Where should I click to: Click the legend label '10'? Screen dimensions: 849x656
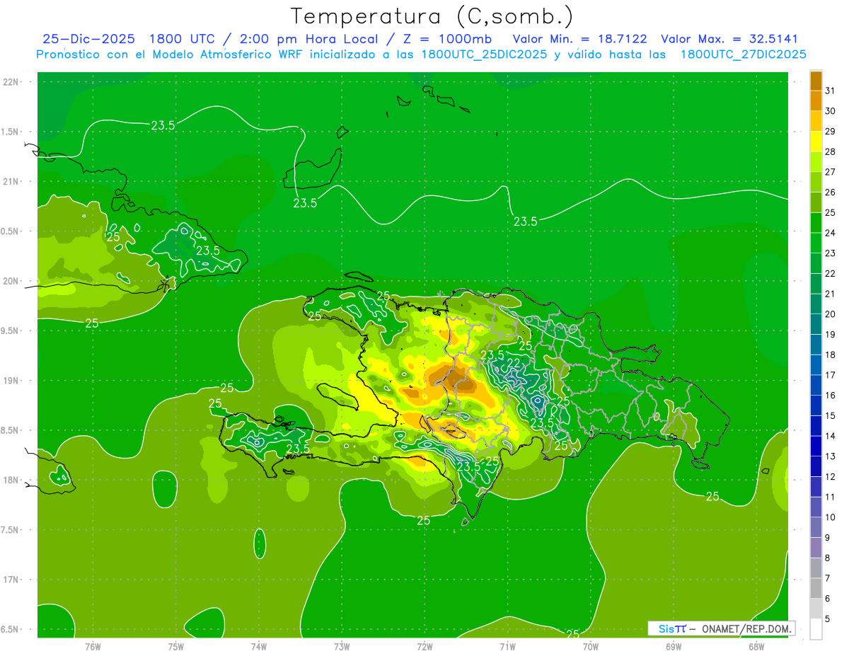point(831,517)
